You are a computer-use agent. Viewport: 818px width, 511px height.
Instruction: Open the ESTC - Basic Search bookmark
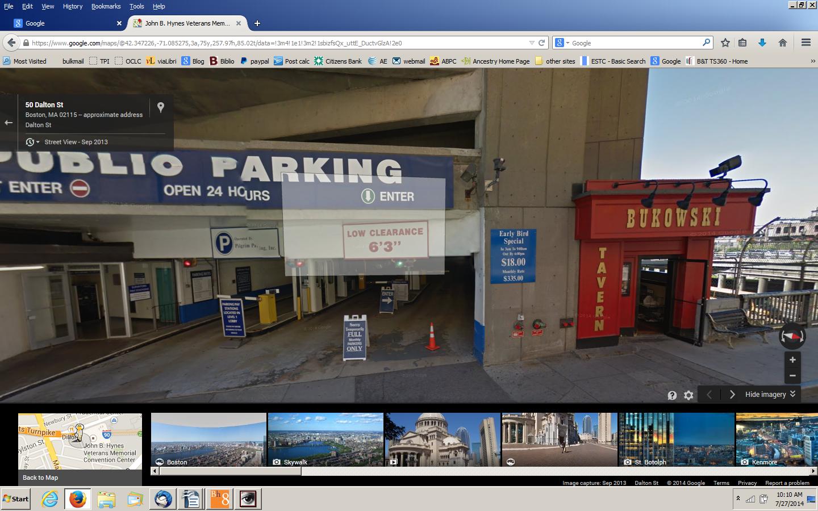(x=612, y=61)
